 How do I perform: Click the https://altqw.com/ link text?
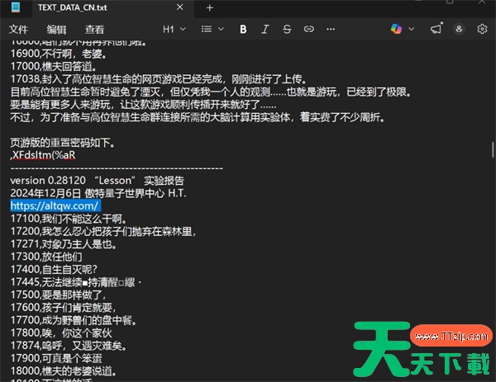coord(54,205)
